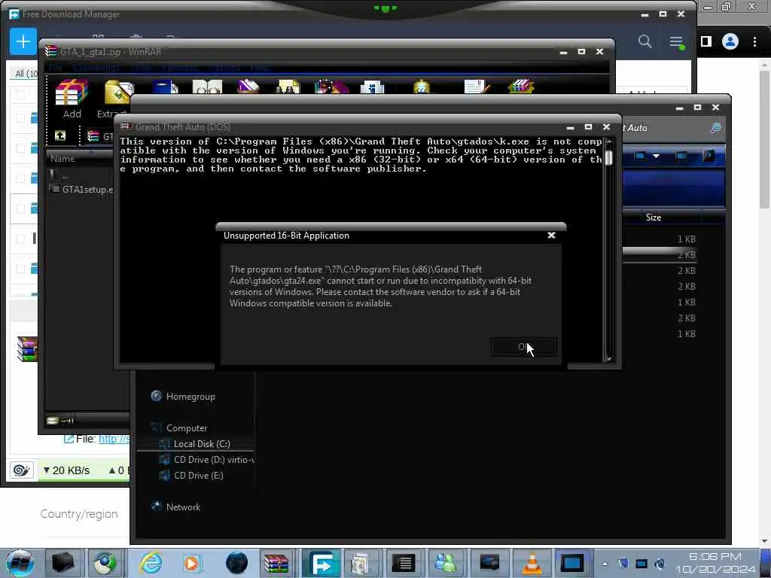Sort by Size column in Explorer
771x578 pixels.
(654, 218)
